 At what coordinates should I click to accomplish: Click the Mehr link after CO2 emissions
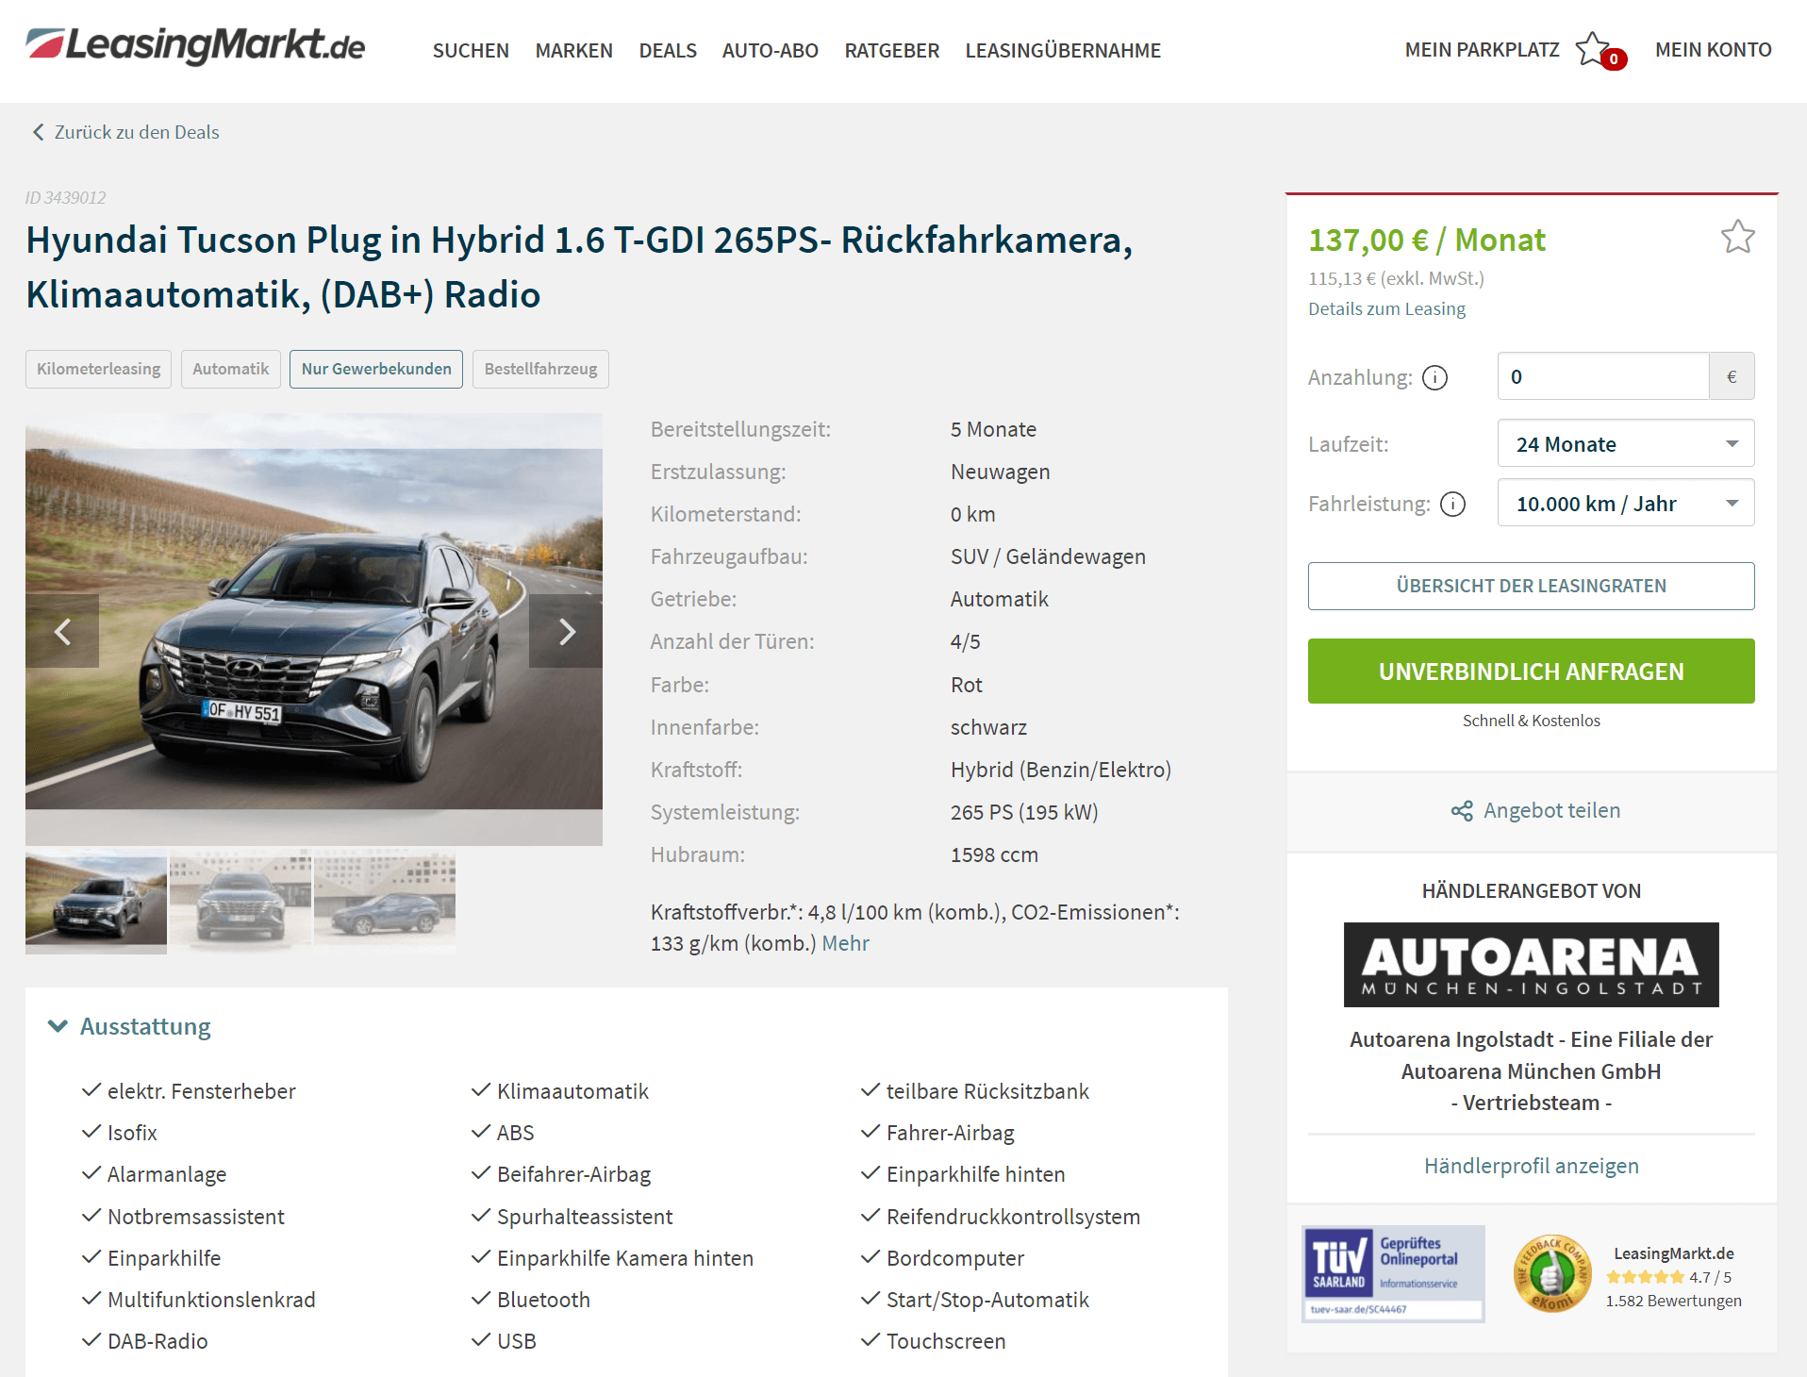[x=845, y=943]
